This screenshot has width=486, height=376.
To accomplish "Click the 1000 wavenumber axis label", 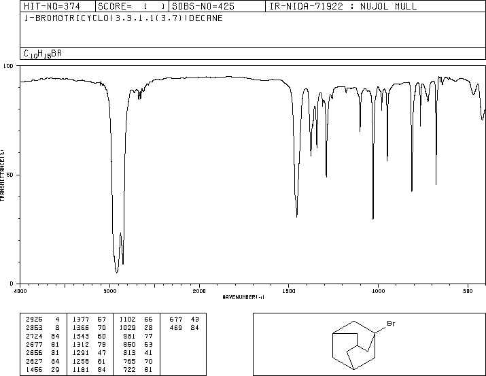I will point(379,291).
